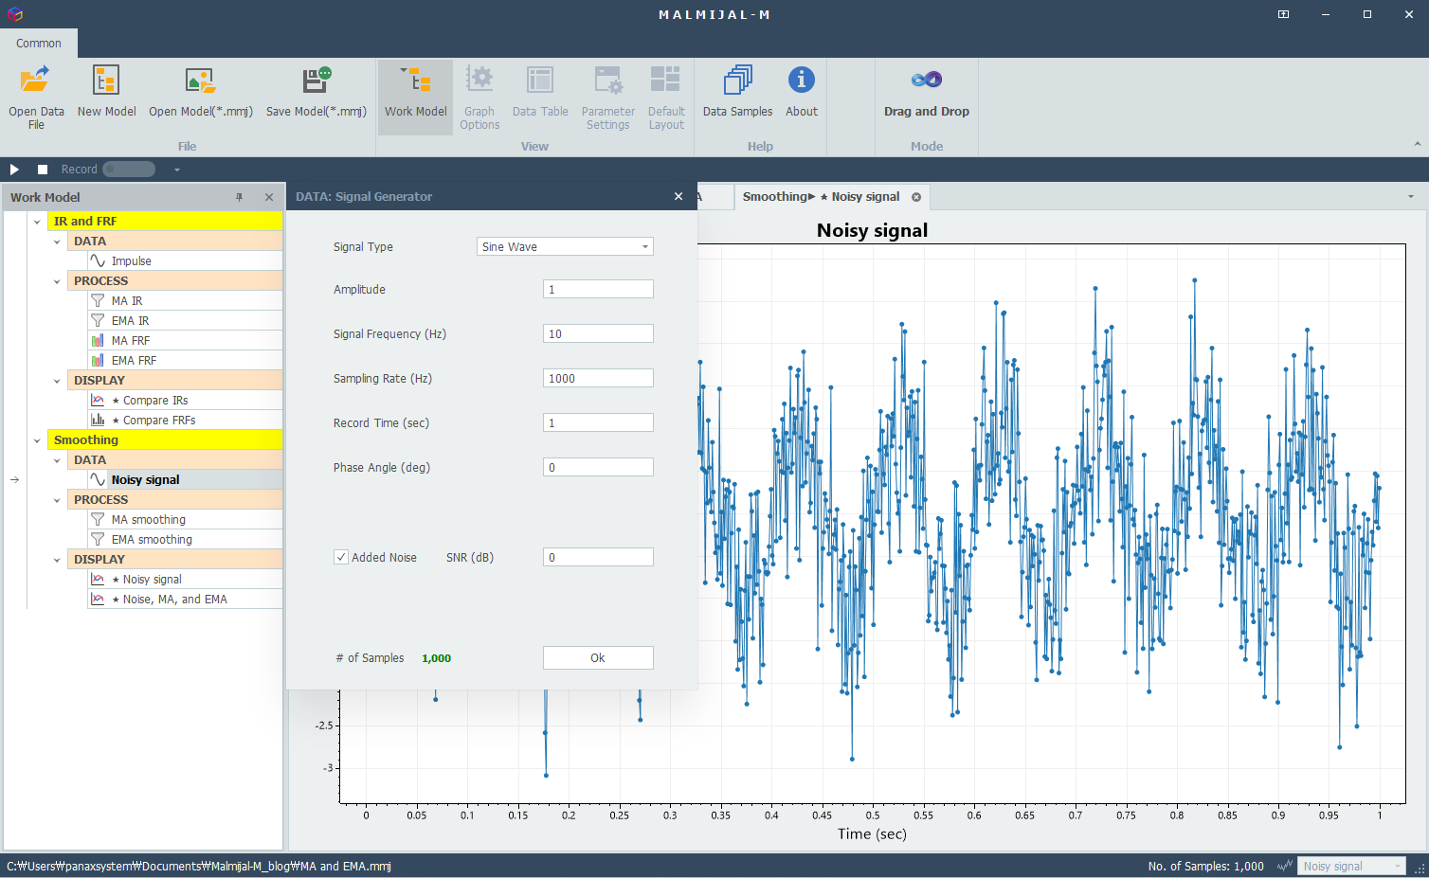Click the Record Time input field
The image size is (1429, 878).
click(x=598, y=423)
